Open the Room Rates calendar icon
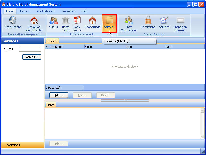The width and height of the screenshot is (206, 155). point(77,24)
